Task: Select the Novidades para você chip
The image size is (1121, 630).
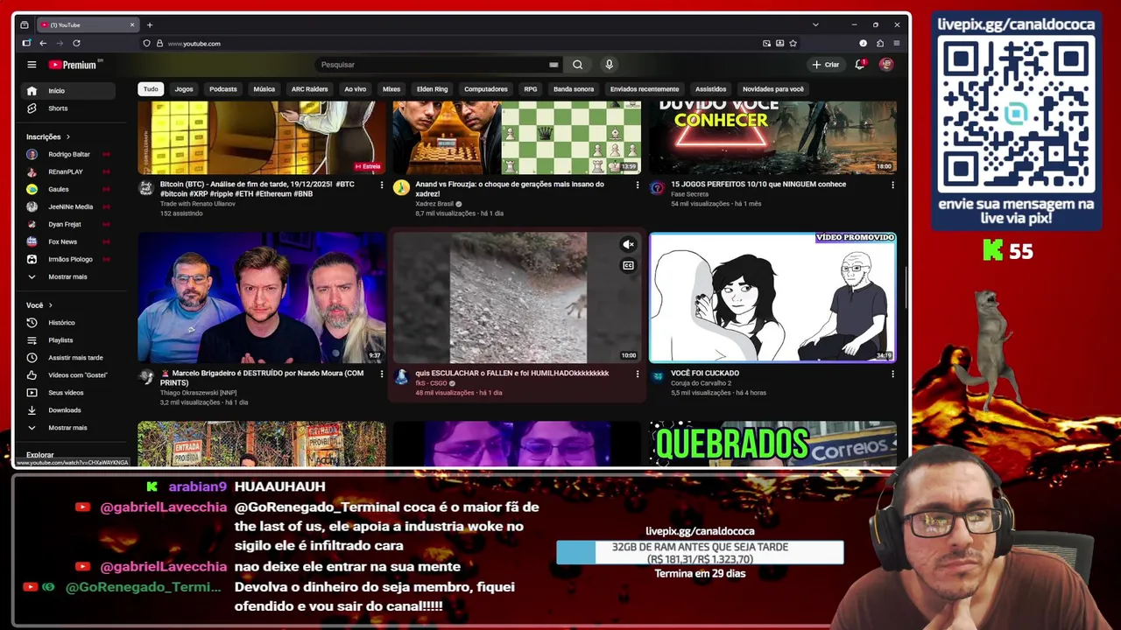Action: click(x=773, y=89)
